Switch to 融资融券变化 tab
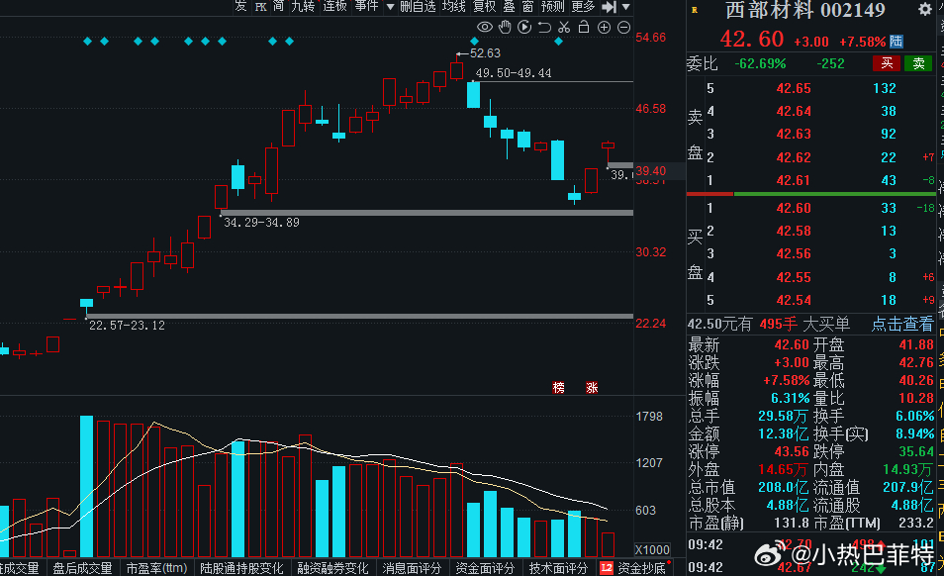 [x=332, y=568]
